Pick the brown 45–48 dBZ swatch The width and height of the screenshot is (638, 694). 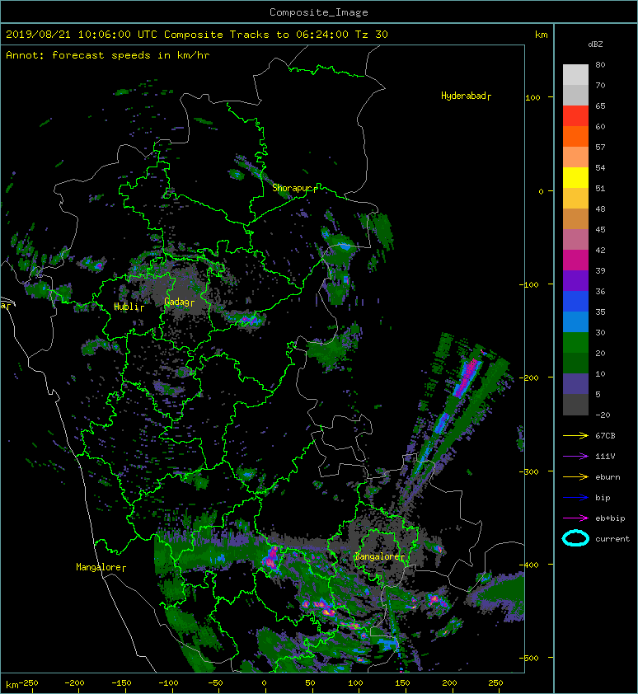pos(575,219)
